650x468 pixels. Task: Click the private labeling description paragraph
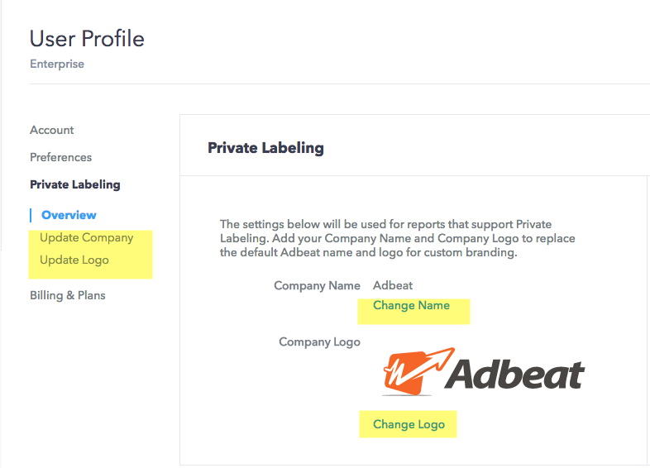pos(397,238)
